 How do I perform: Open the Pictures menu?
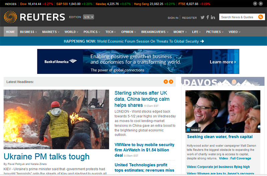[215, 32]
